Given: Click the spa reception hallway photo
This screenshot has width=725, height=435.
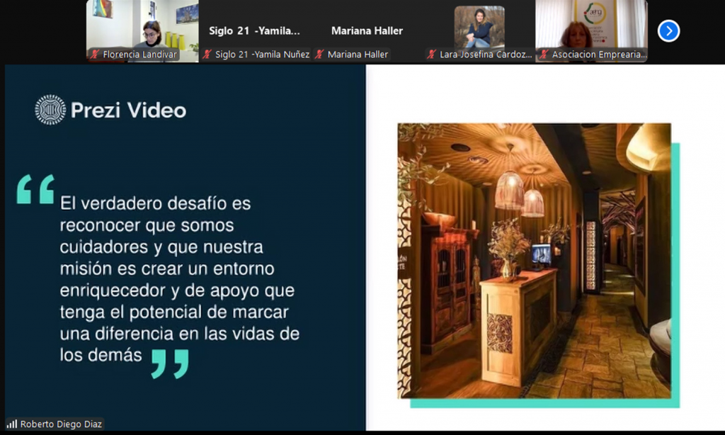Looking at the screenshot, I should coord(534,261).
